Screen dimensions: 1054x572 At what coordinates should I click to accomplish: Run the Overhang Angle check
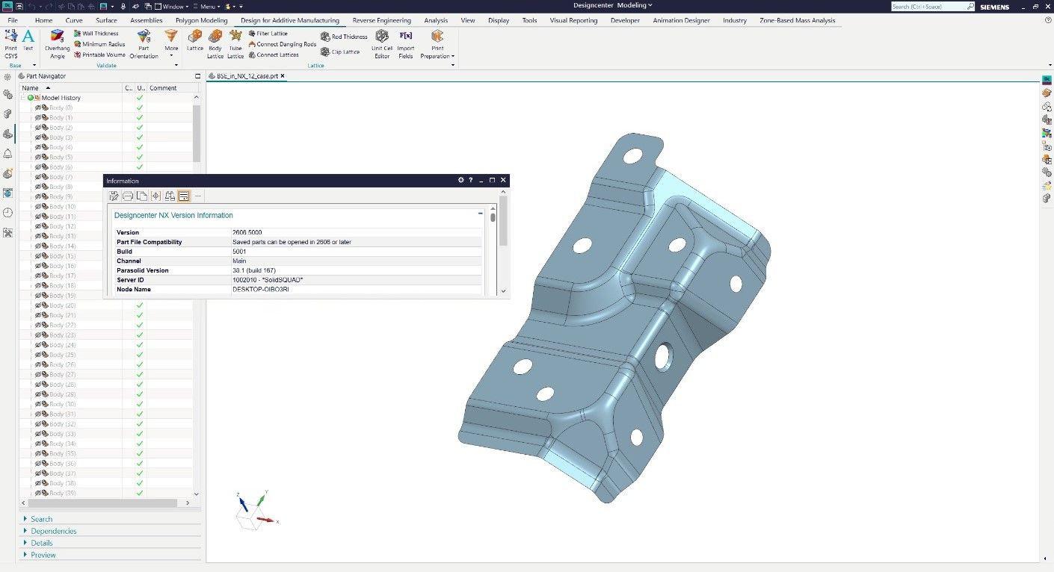58,43
